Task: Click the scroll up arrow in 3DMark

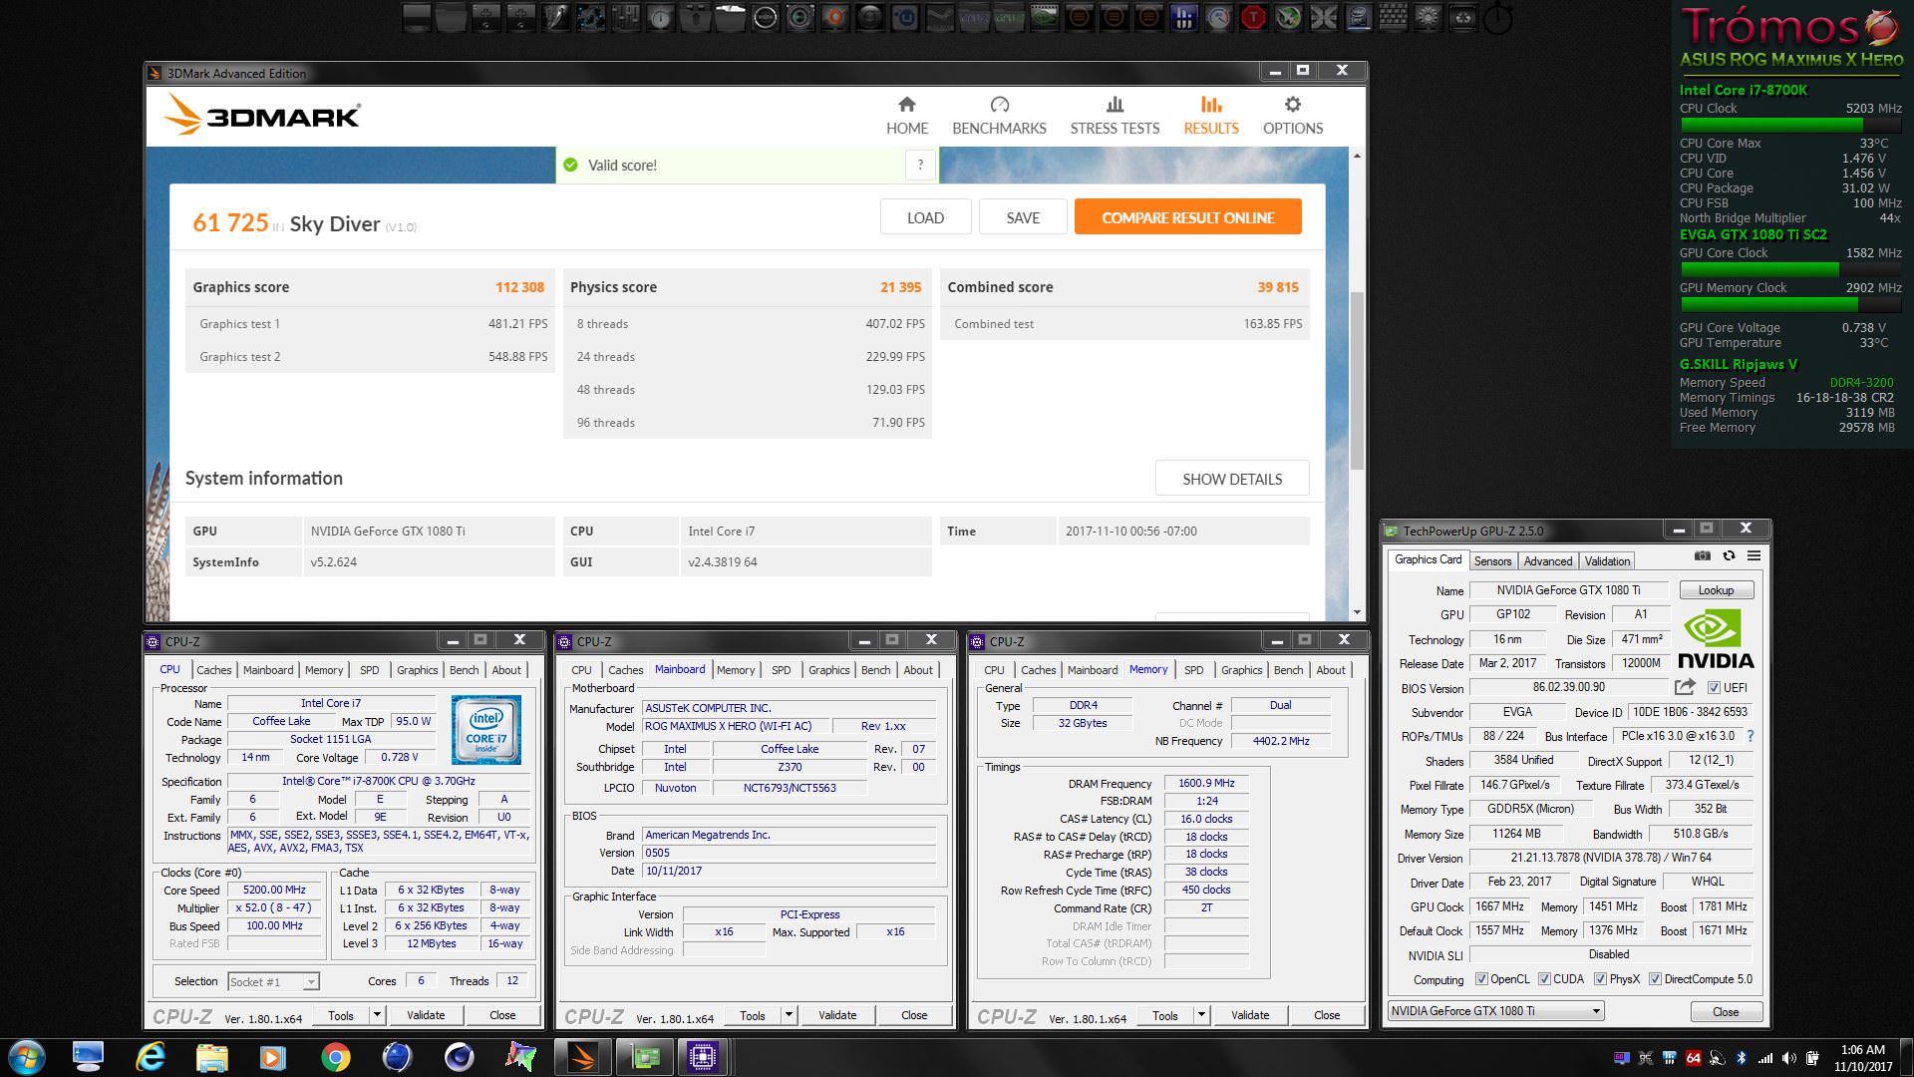Action: point(1356,156)
